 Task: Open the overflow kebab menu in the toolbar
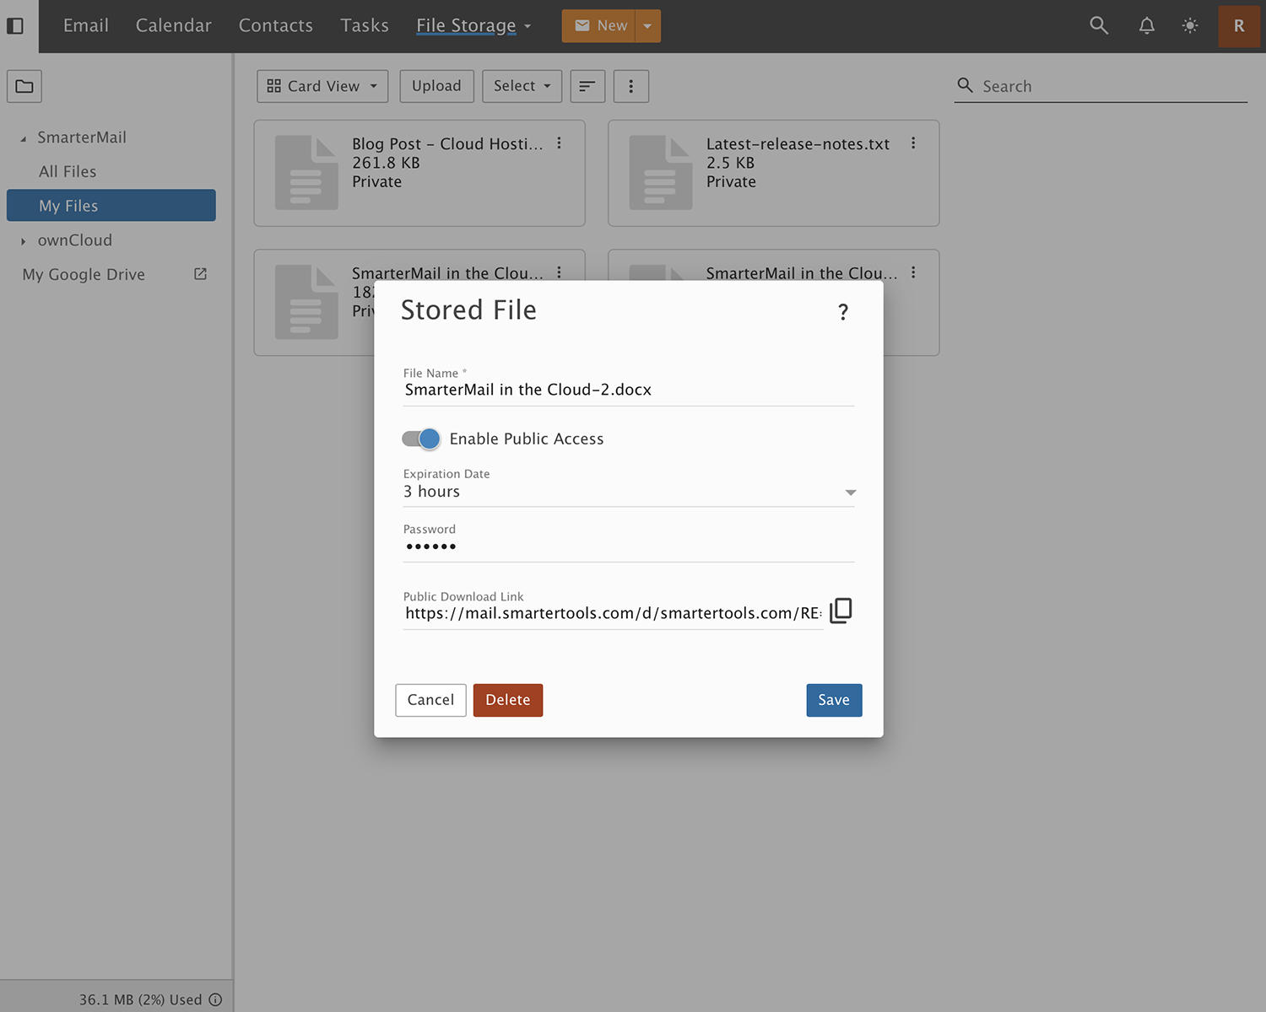[x=631, y=86]
